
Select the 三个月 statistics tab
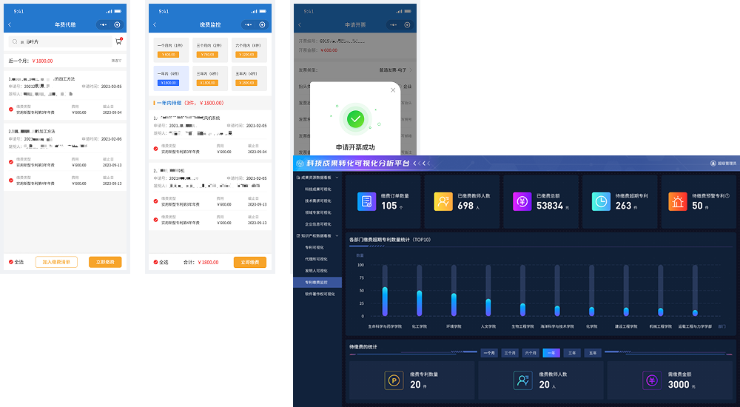pos(510,353)
